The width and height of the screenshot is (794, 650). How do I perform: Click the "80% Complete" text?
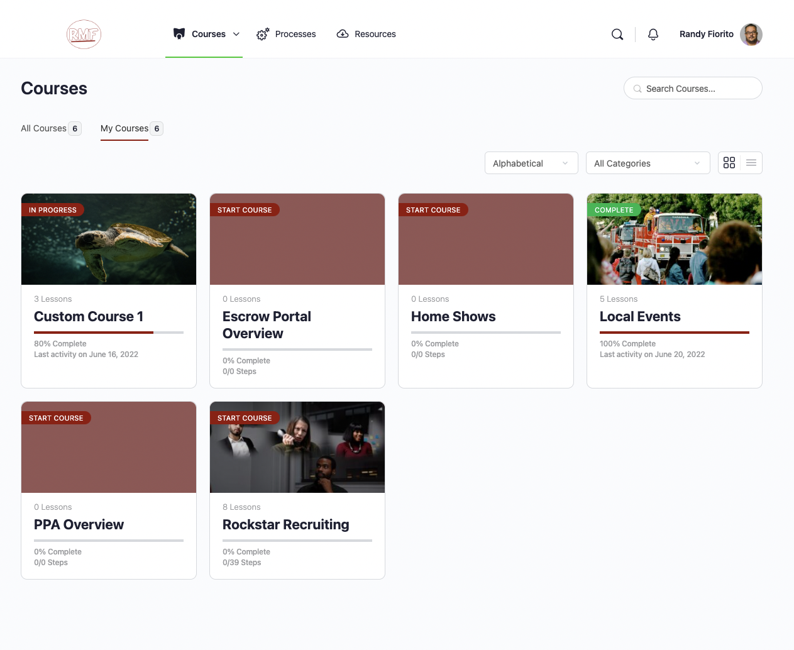tap(60, 344)
